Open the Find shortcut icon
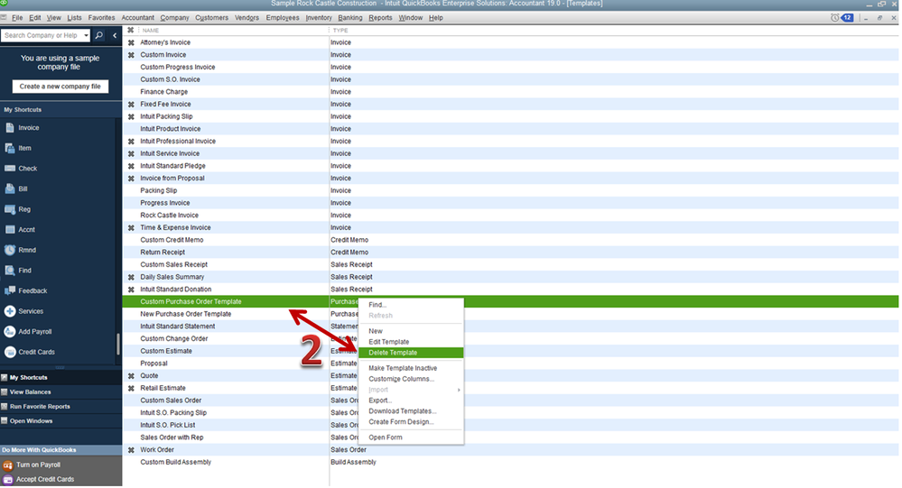Screen dimensions: 902x488 coord(10,270)
